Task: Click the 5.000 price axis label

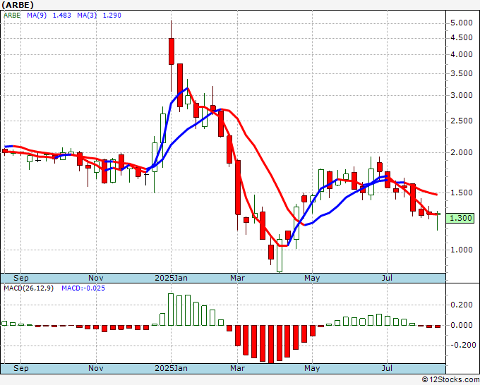Action: [x=462, y=23]
